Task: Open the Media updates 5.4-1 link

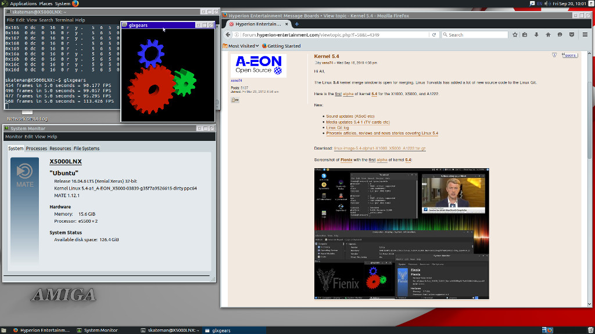Action: click(358, 122)
